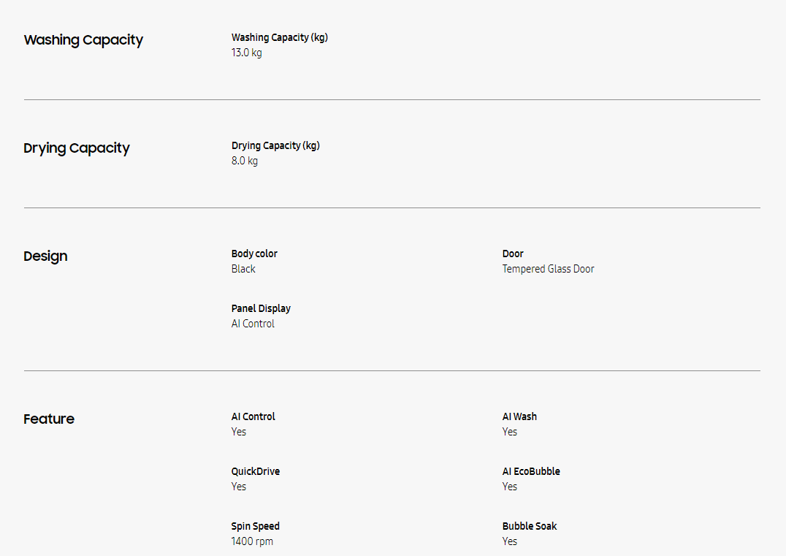The height and width of the screenshot is (556, 786).
Task: Click the AI Wash feature label
Action: (519, 416)
